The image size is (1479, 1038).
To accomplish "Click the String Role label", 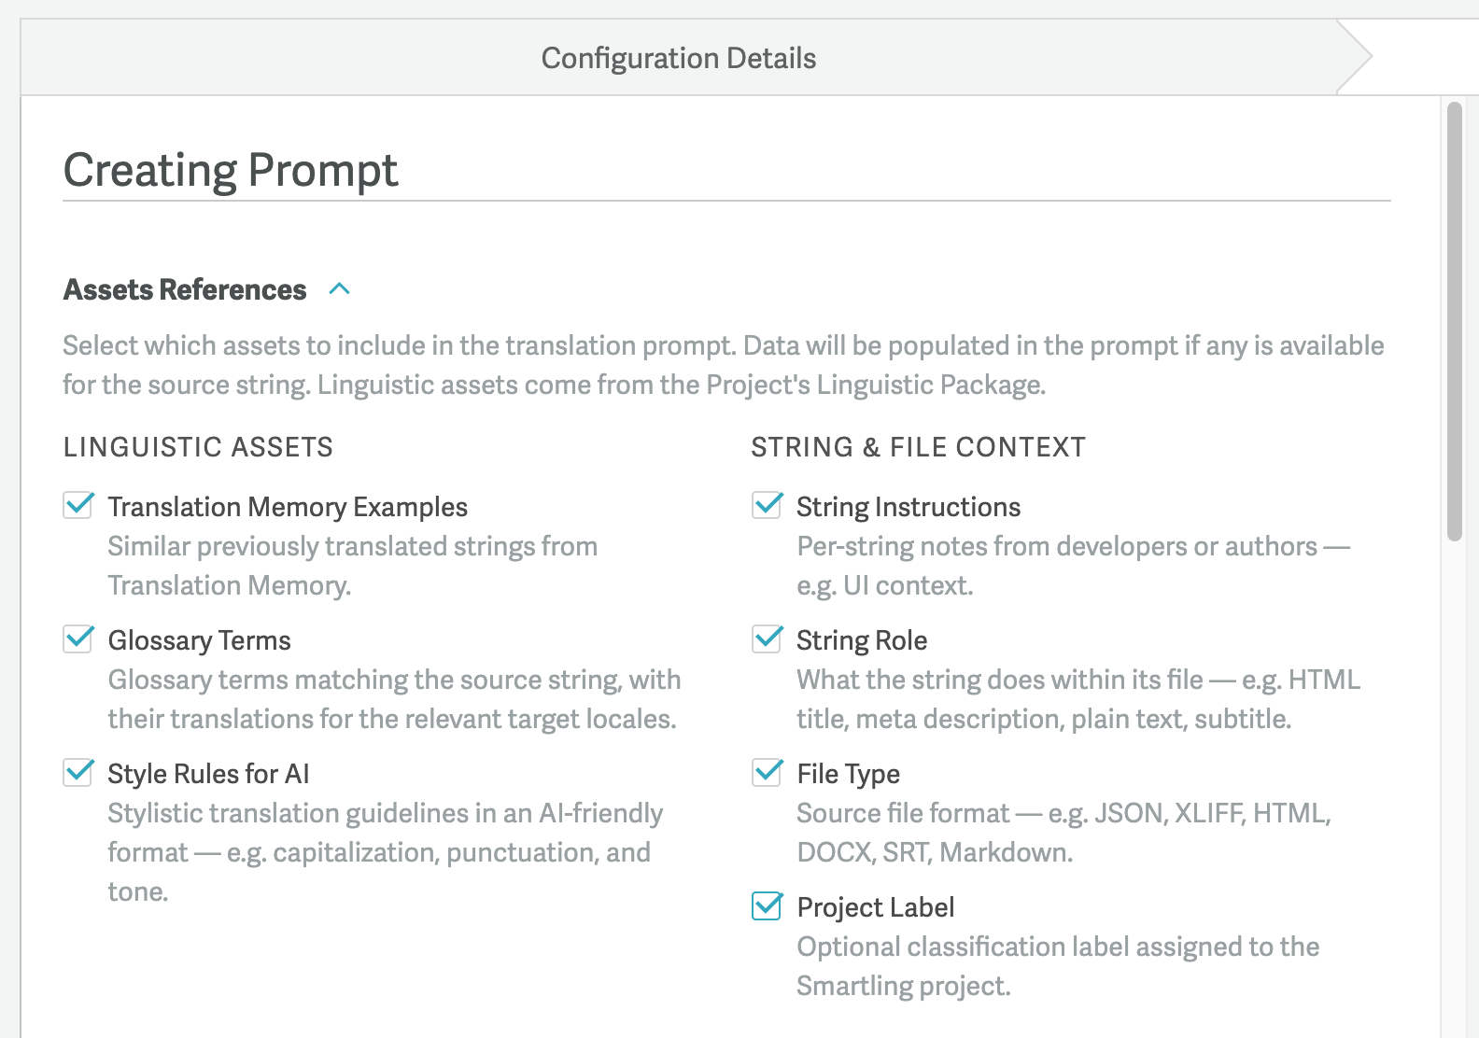I will point(862,640).
